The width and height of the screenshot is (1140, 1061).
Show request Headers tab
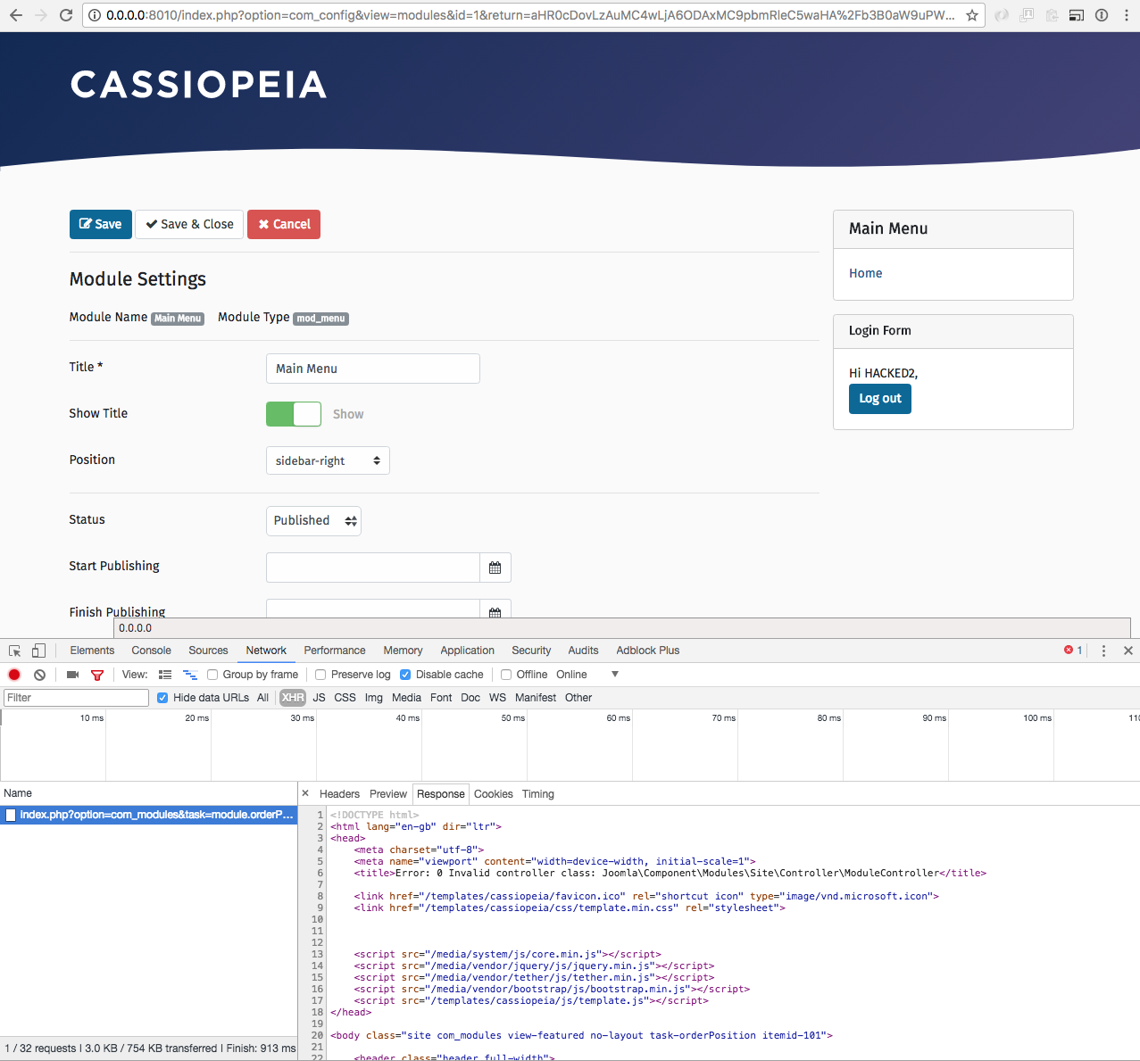[339, 794]
